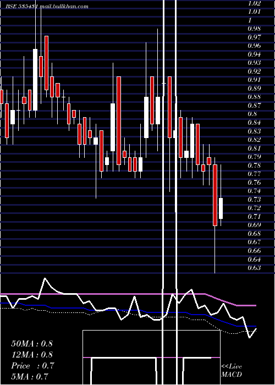
Task: Click the 0.79 price axis label
Action: coord(254,157)
